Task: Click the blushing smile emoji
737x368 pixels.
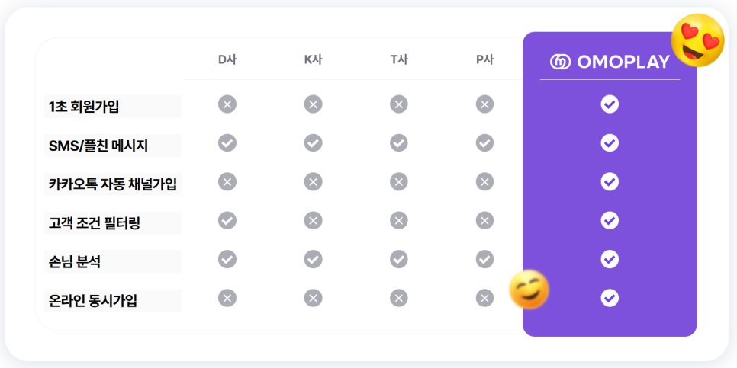Action: tap(529, 290)
